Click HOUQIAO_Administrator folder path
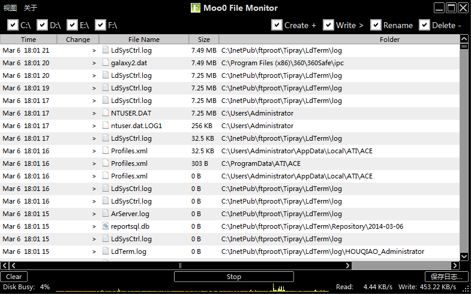The width and height of the screenshot is (471, 294). (x=323, y=251)
